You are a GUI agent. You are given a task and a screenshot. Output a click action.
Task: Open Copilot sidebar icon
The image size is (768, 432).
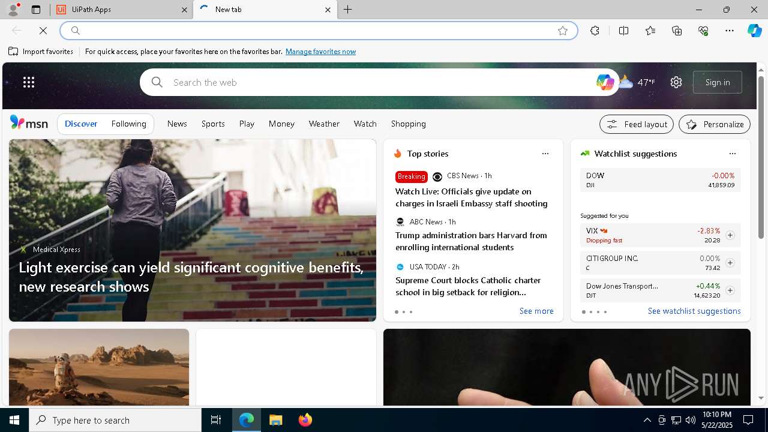(755, 31)
